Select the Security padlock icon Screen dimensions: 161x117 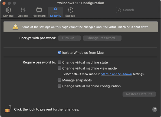(x=55, y=10)
